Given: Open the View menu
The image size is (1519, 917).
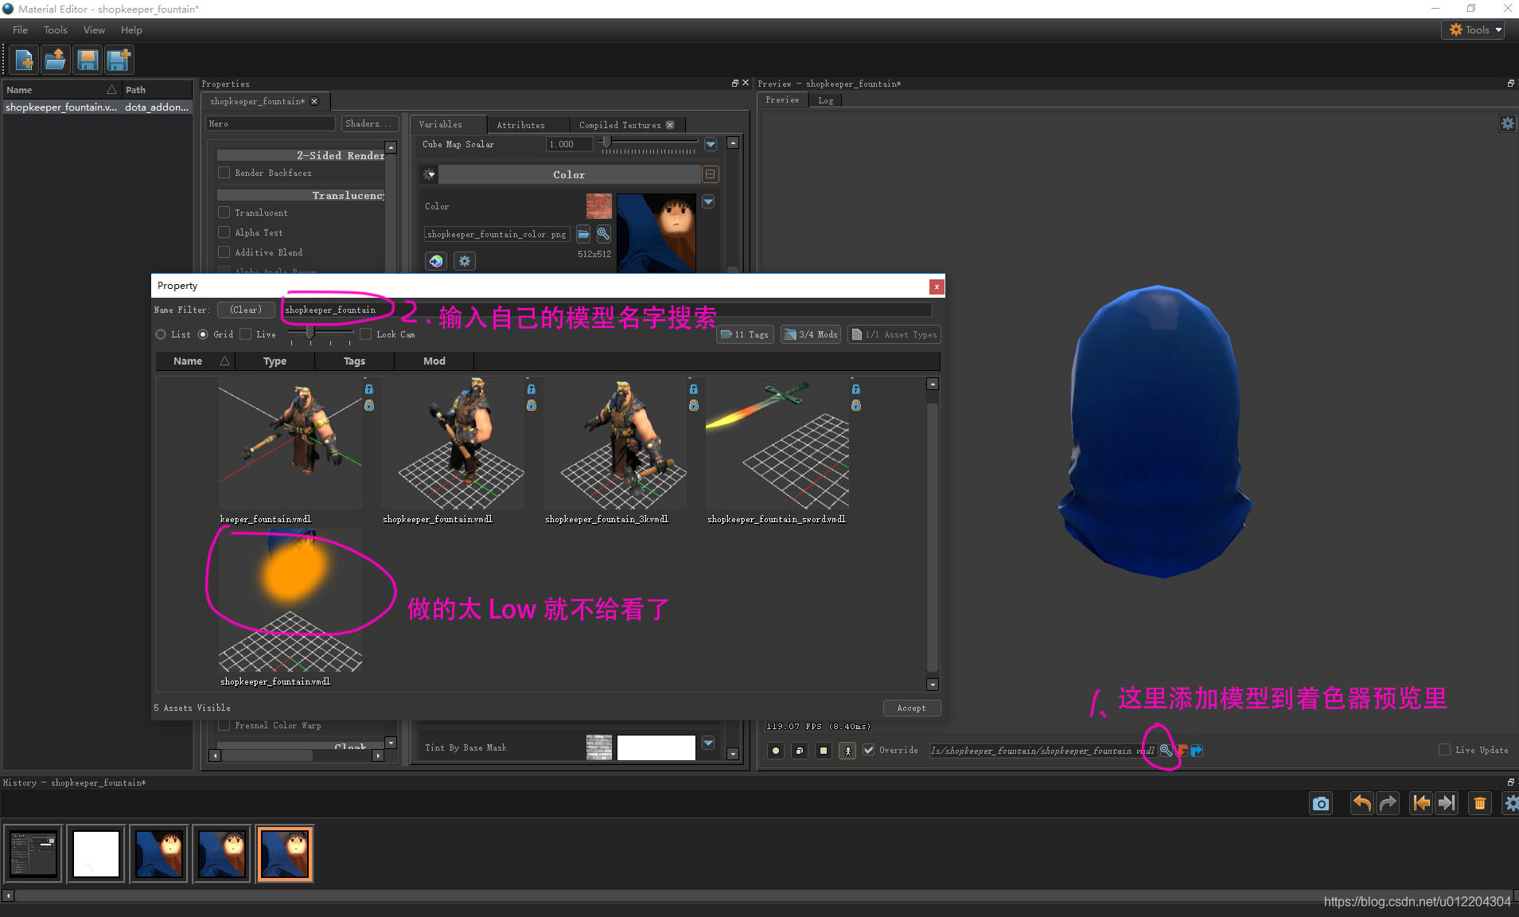Looking at the screenshot, I should pos(94,29).
